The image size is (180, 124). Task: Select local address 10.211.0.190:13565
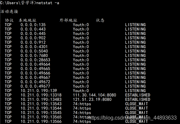tap(41, 117)
